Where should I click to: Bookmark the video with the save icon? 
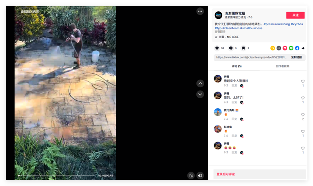[243, 48]
